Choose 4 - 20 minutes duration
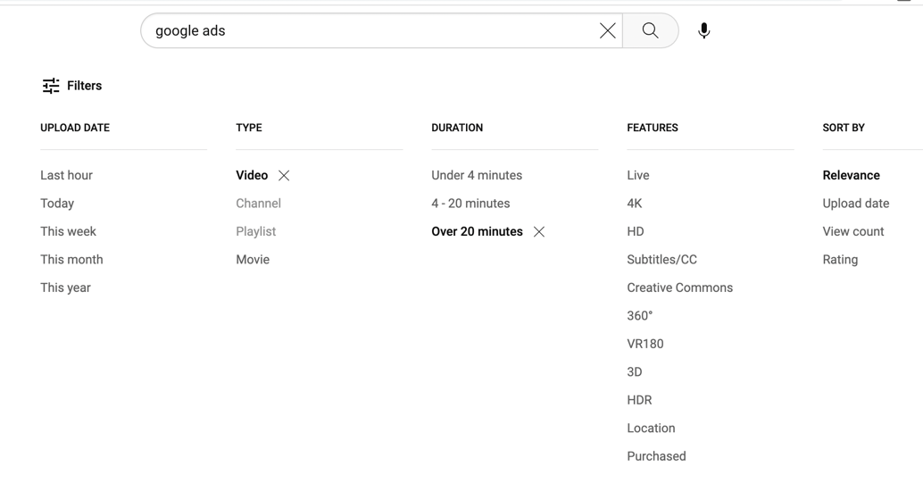The image size is (923, 483). 471,204
